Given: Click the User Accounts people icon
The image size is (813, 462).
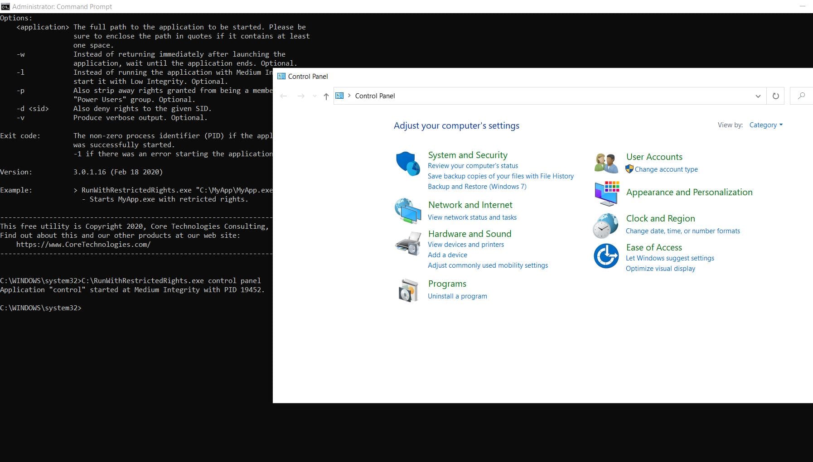Looking at the screenshot, I should [x=606, y=162].
